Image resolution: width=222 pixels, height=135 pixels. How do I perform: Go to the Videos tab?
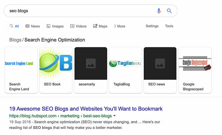[78, 26]
